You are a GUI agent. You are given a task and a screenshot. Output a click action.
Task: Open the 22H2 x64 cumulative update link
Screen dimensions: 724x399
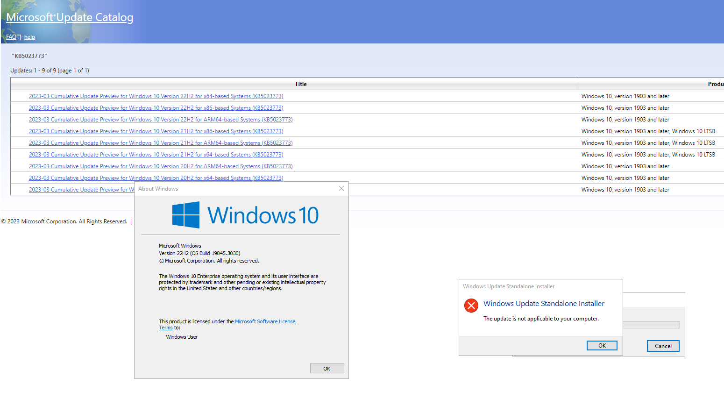click(156, 96)
